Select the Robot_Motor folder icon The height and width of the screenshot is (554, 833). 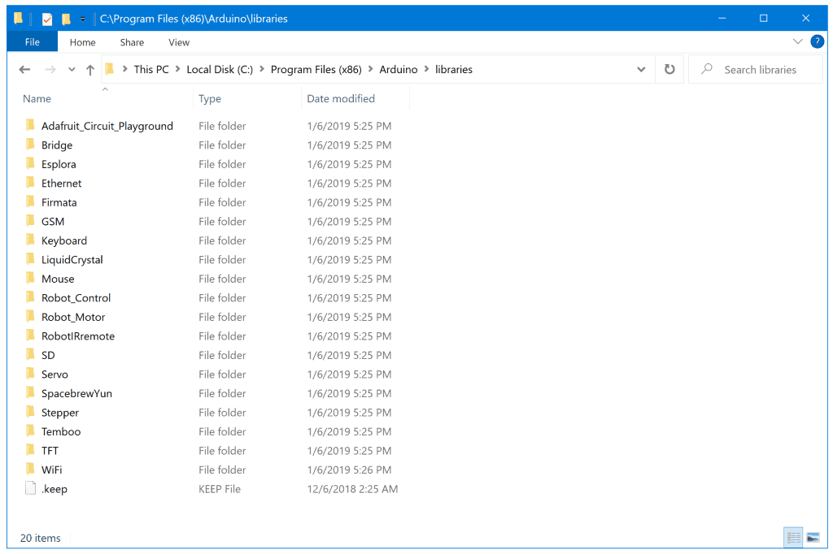coord(30,317)
